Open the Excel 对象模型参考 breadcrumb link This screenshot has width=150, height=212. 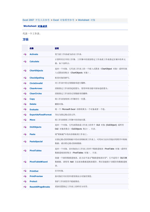pyautogui.click(x=64, y=20)
